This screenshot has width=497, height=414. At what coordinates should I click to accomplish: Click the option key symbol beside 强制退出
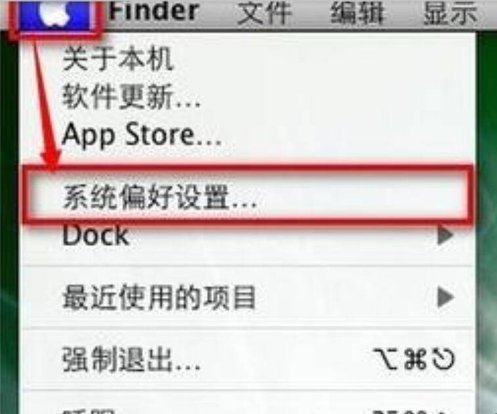pyautogui.click(x=387, y=359)
